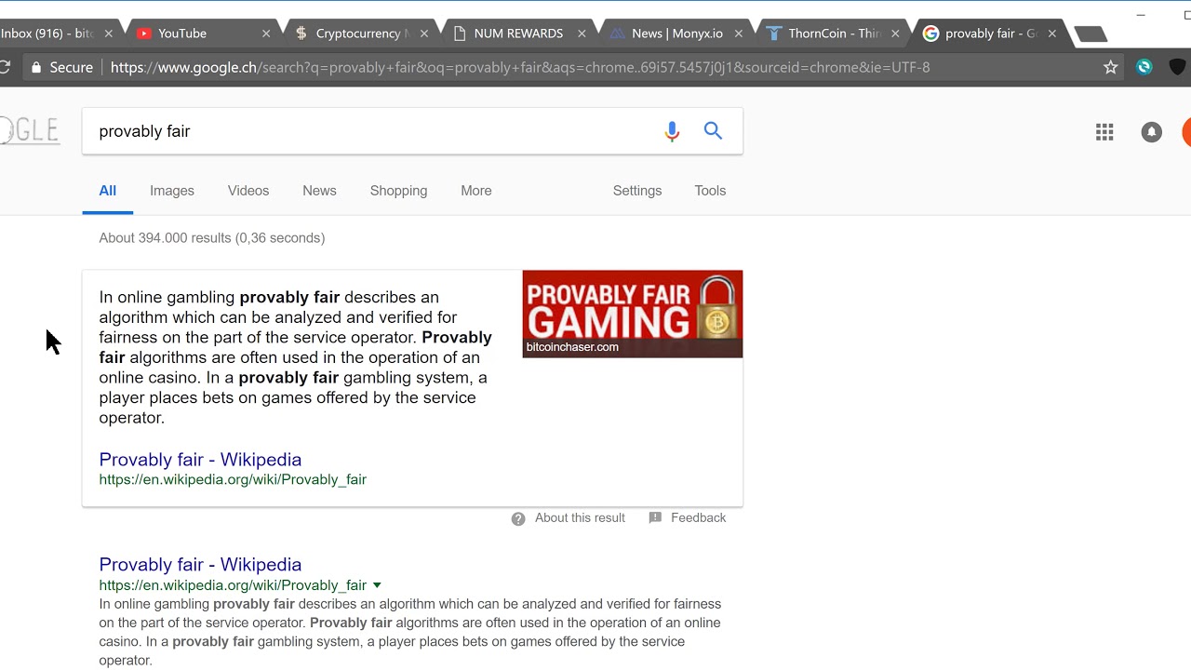Close the News | Monyx.io tab
Viewport: 1191px width, 670px height.
pyautogui.click(x=739, y=33)
